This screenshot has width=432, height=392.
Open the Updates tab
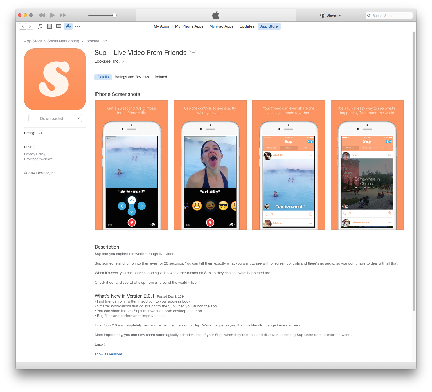(247, 26)
